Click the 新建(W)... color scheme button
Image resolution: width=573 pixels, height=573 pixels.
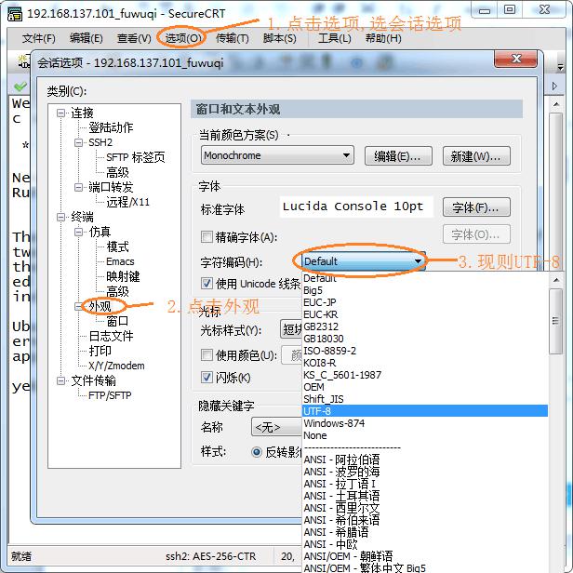click(476, 156)
